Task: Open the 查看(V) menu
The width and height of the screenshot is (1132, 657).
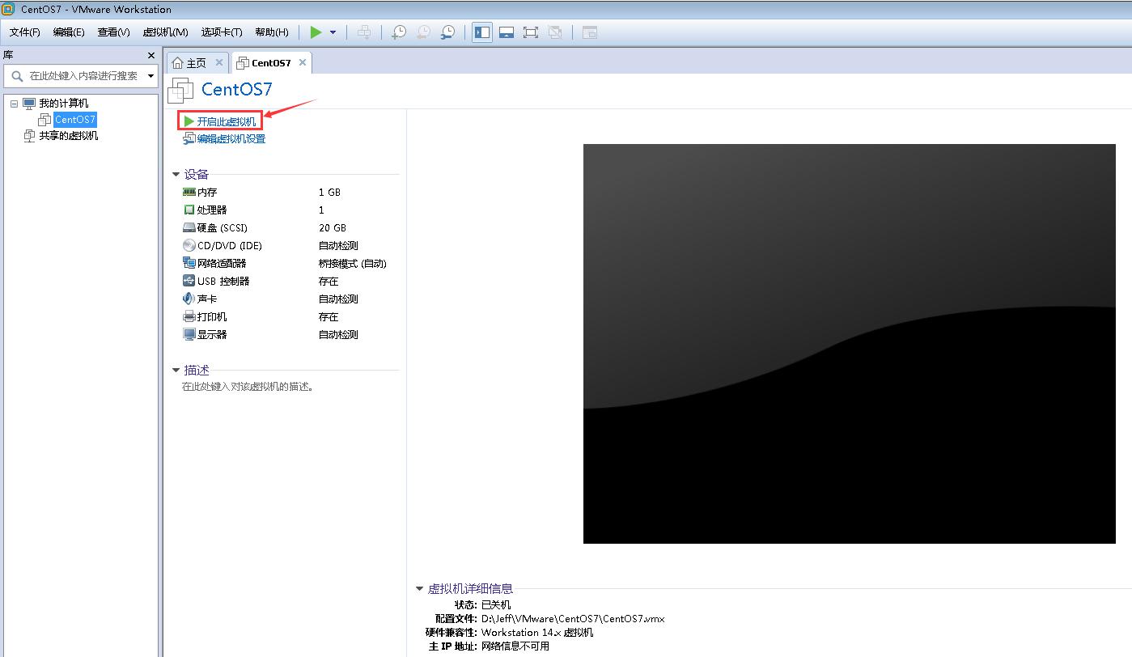Action: click(113, 32)
